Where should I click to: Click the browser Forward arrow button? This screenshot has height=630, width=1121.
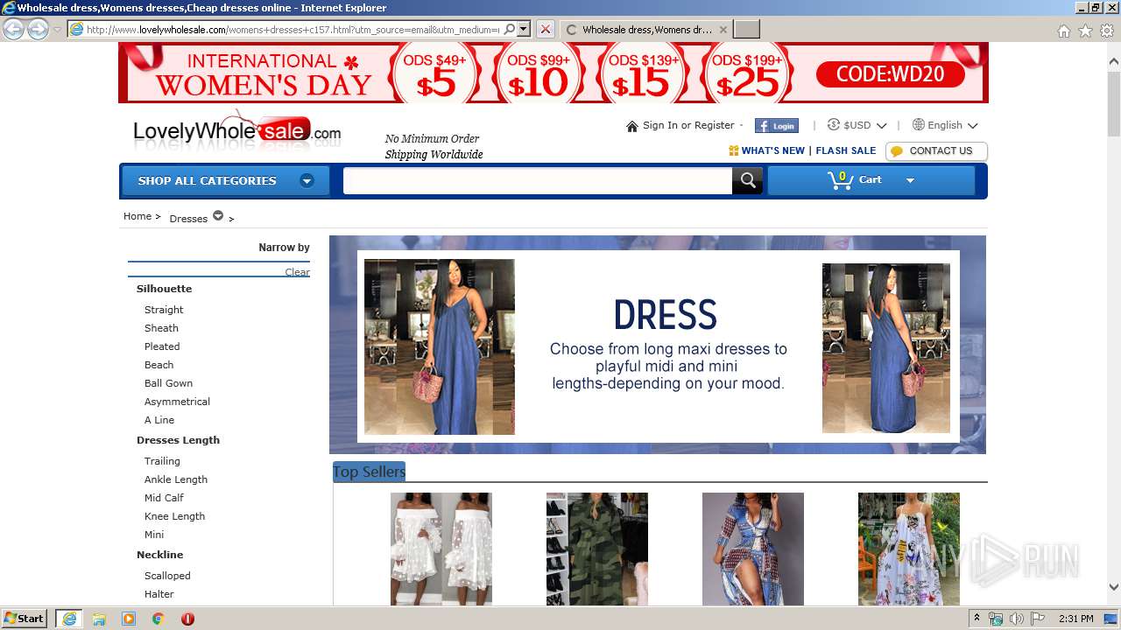pos(38,30)
